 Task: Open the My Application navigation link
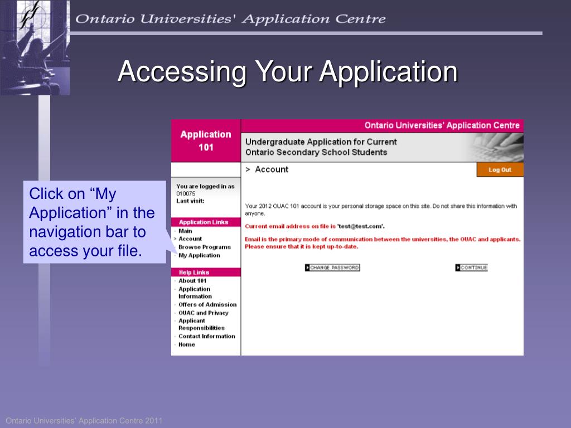point(199,255)
